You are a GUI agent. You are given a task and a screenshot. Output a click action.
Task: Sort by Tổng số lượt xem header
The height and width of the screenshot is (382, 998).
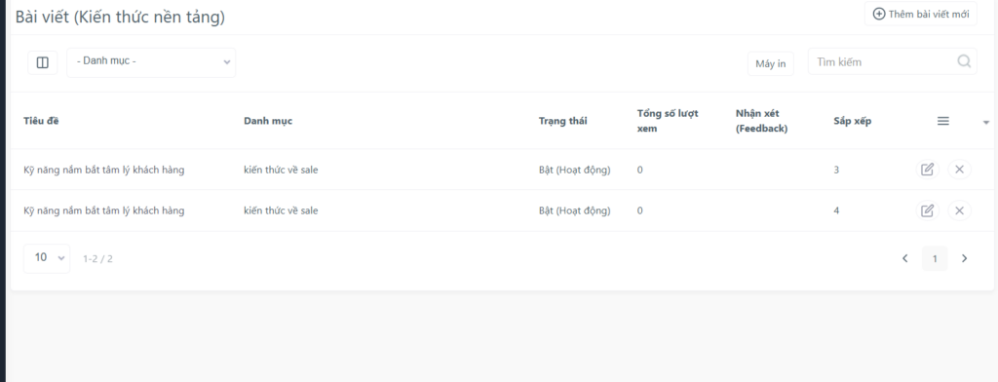[x=668, y=121]
